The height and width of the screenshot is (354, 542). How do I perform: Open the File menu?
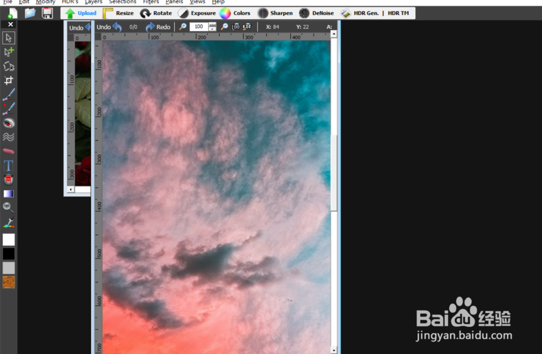point(8,2)
